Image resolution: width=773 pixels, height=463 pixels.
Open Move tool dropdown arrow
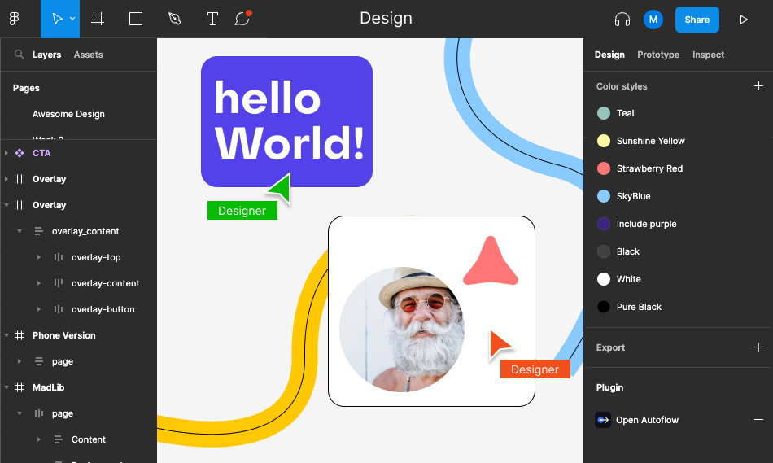pyautogui.click(x=72, y=19)
